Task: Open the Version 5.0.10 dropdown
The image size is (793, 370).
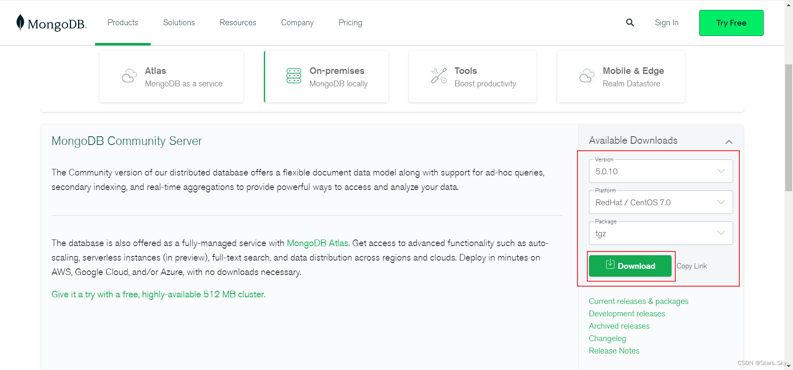Action: (x=660, y=171)
